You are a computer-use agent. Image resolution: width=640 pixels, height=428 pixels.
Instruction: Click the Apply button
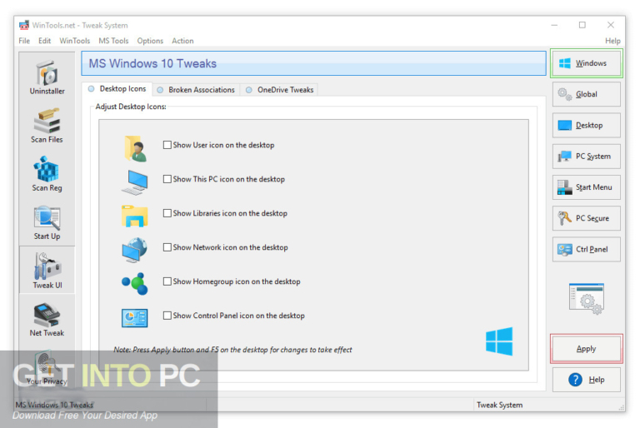[587, 349]
